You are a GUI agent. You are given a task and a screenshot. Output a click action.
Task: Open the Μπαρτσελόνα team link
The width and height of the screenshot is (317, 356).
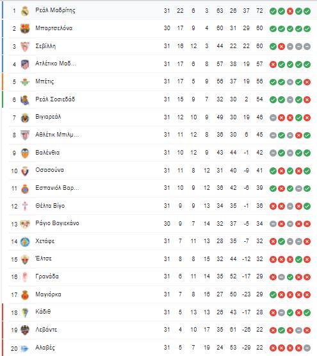point(54,28)
